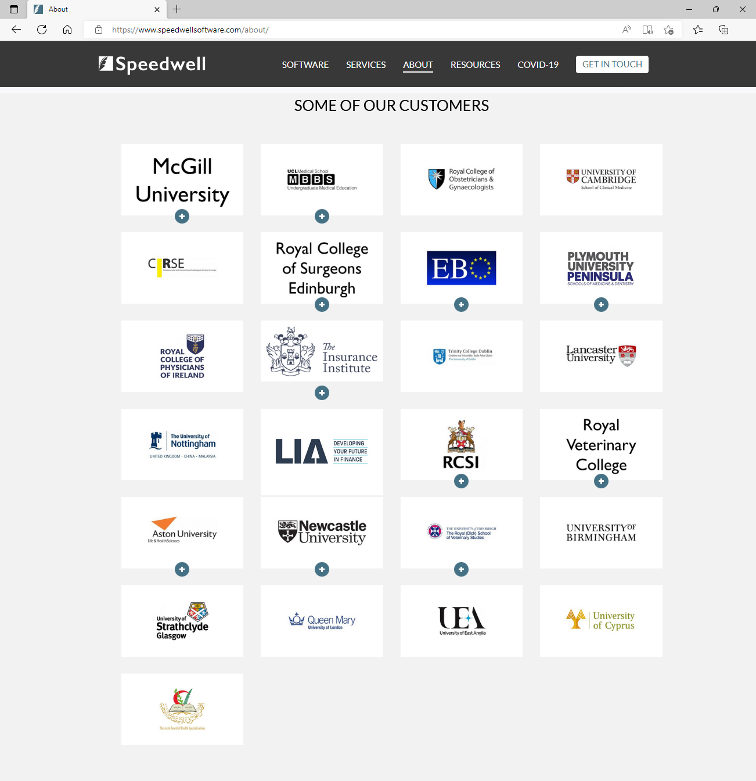Click the University of Birmingham logo

coord(601,533)
